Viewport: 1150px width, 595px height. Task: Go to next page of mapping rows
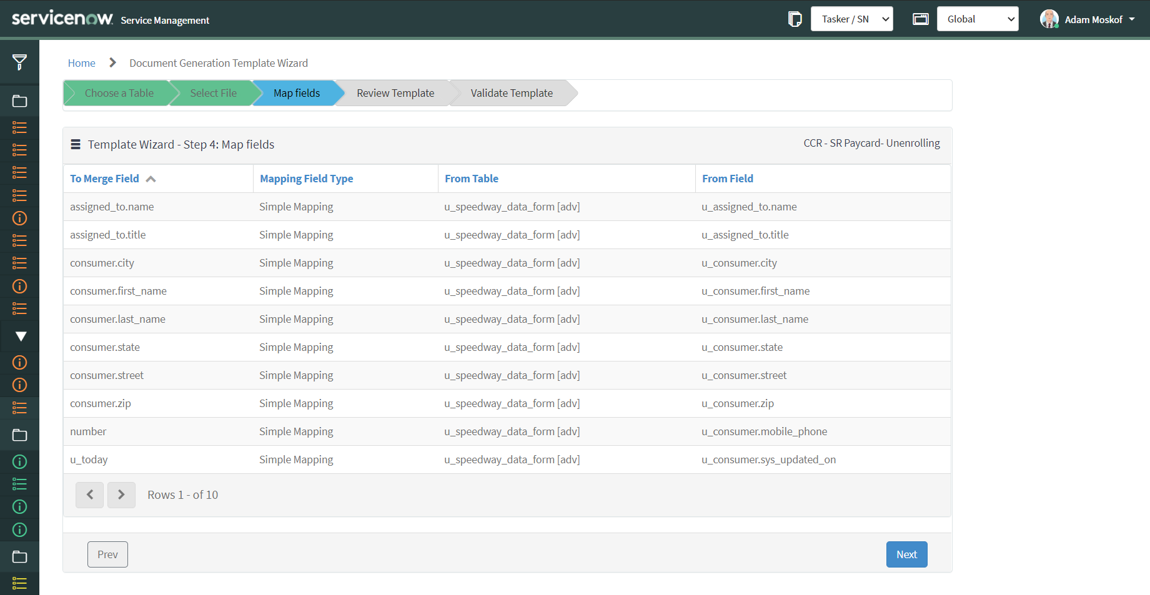click(121, 494)
